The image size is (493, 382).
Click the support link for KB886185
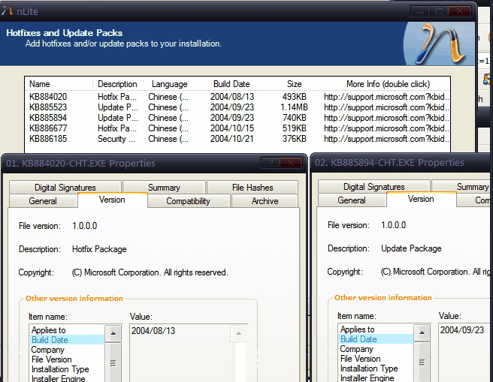pyautogui.click(x=386, y=139)
